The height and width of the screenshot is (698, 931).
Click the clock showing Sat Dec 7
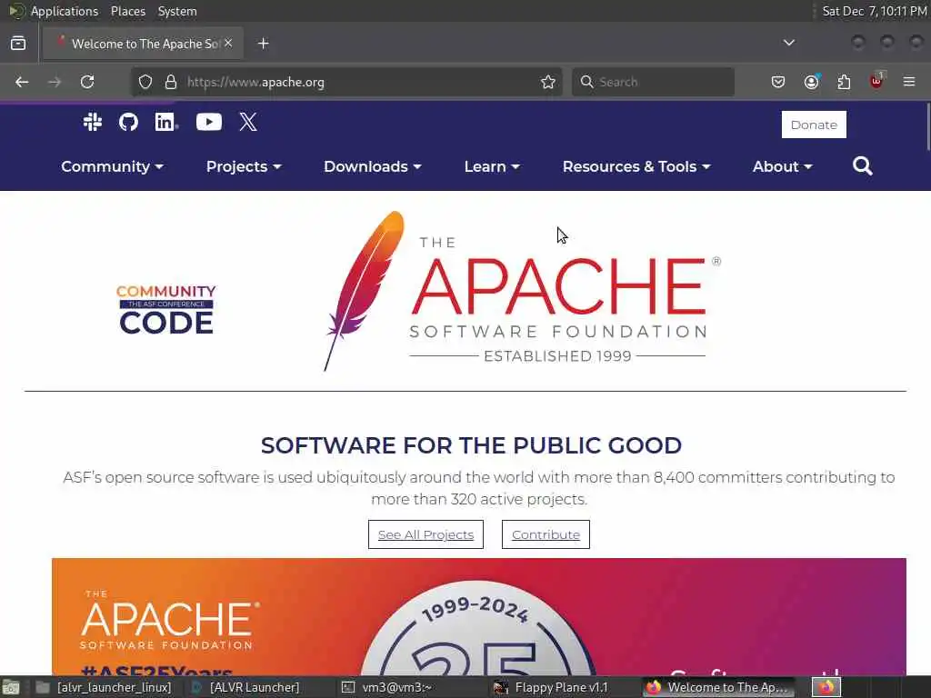(x=874, y=11)
